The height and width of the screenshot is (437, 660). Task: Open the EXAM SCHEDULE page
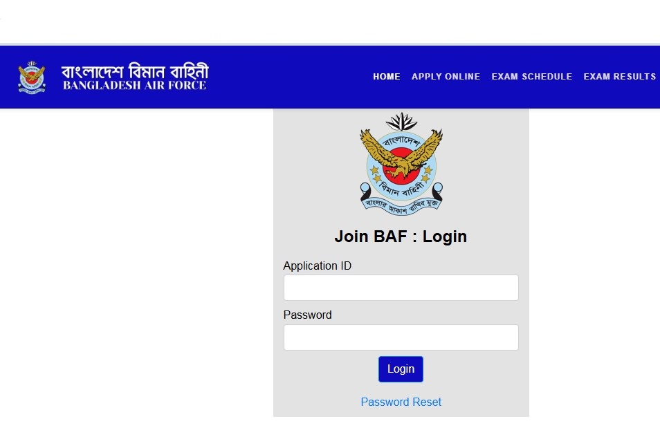tap(531, 77)
